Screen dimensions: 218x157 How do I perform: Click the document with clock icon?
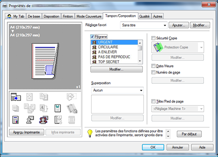[x=58, y=120]
